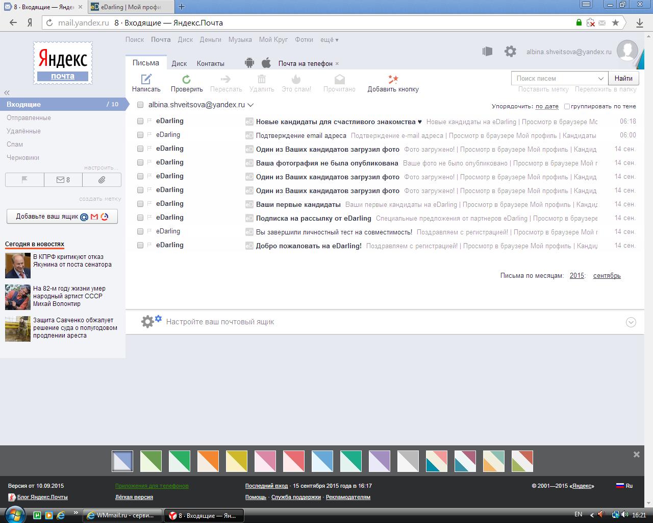Open the Лёгкая версия link

(x=134, y=497)
